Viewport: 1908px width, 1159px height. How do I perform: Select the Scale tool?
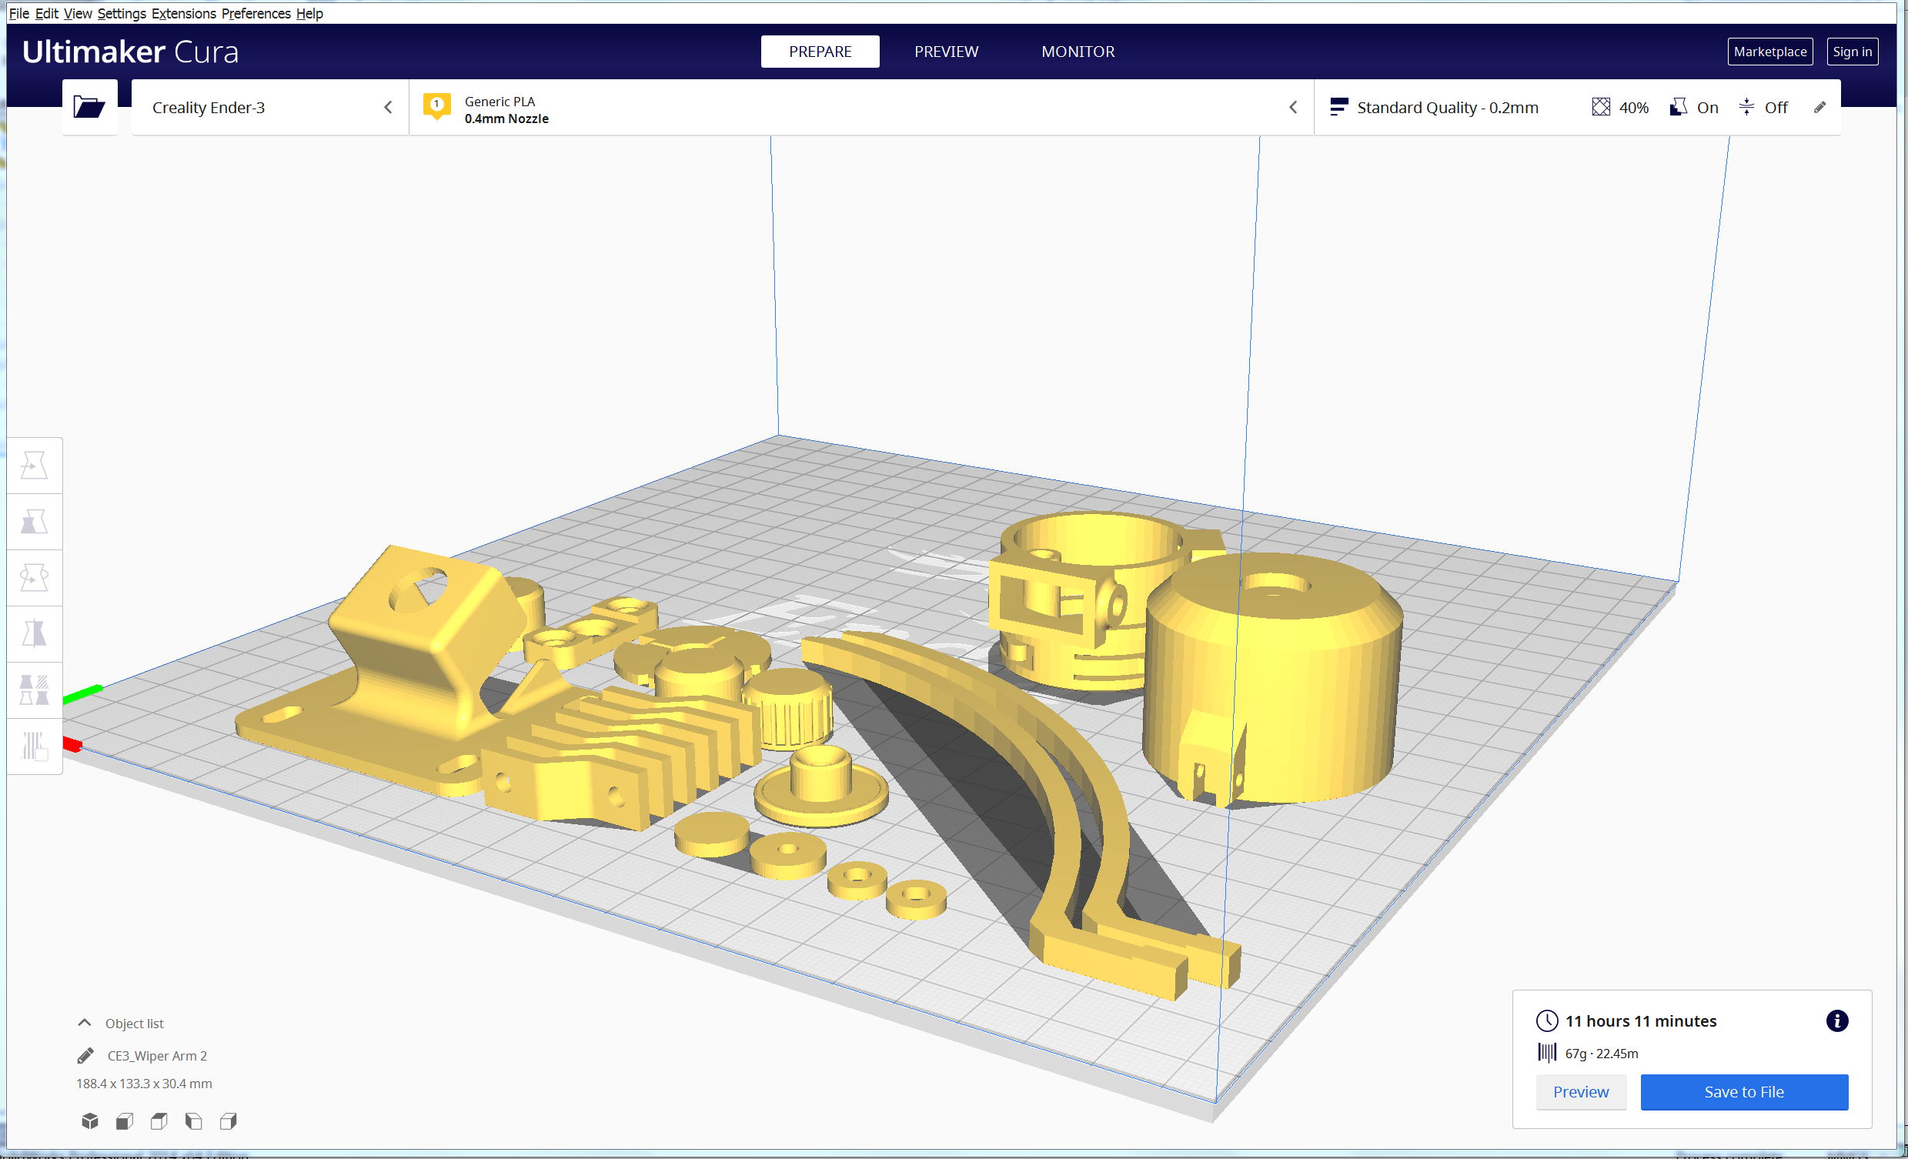34,521
